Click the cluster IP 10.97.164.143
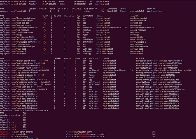The image size is (196, 139). [48, 2]
